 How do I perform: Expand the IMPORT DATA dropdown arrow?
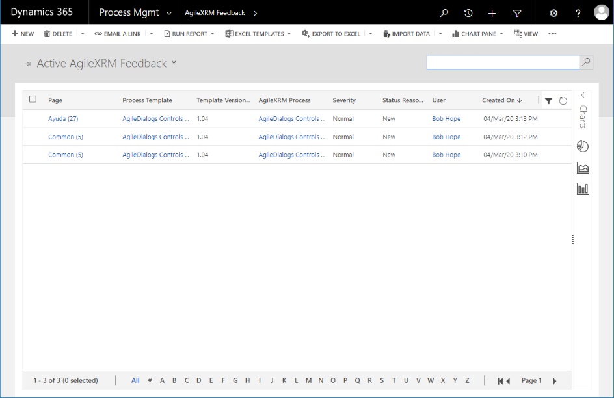pyautogui.click(x=440, y=34)
